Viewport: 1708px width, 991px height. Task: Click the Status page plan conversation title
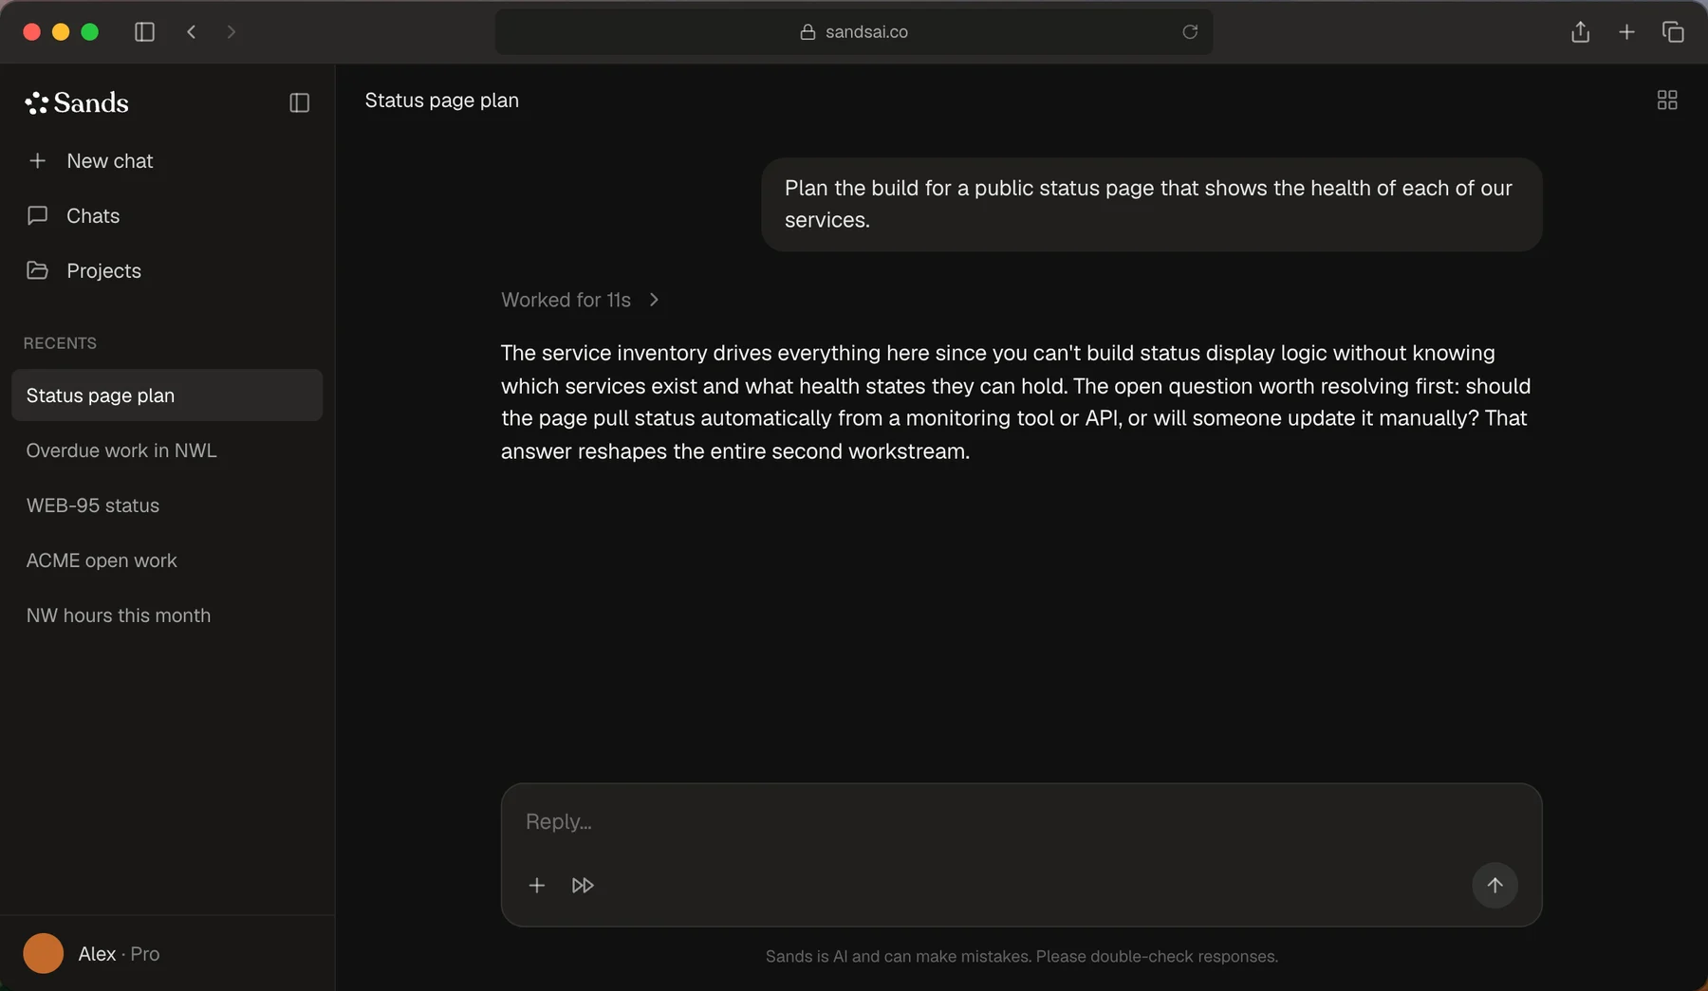pos(442,101)
